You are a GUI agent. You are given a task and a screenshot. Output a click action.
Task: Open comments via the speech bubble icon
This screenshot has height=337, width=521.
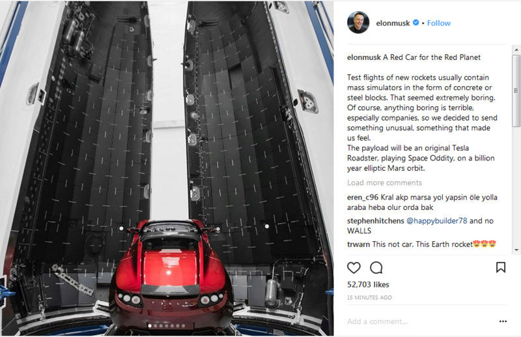[x=376, y=267]
